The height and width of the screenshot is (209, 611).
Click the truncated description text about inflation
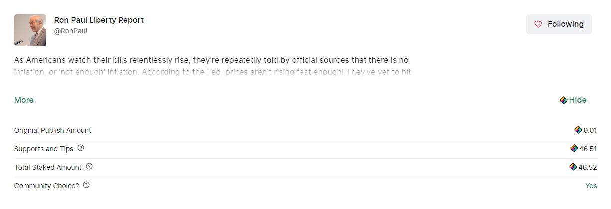(213, 66)
